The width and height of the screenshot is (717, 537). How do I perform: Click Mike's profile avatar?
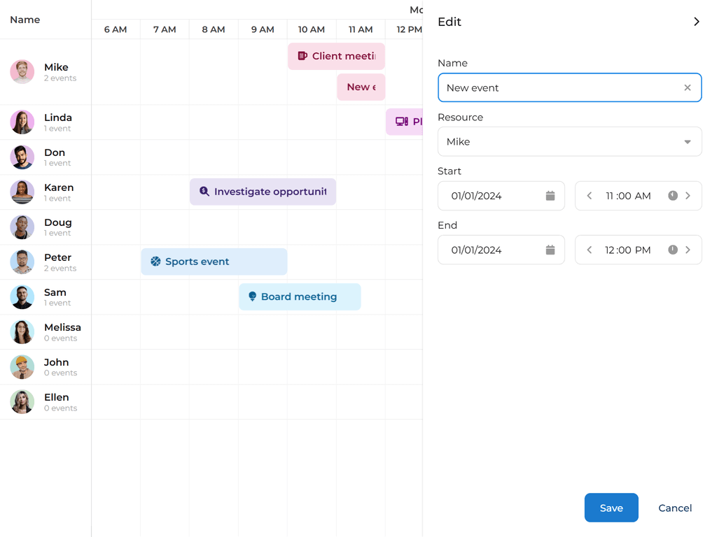22,71
